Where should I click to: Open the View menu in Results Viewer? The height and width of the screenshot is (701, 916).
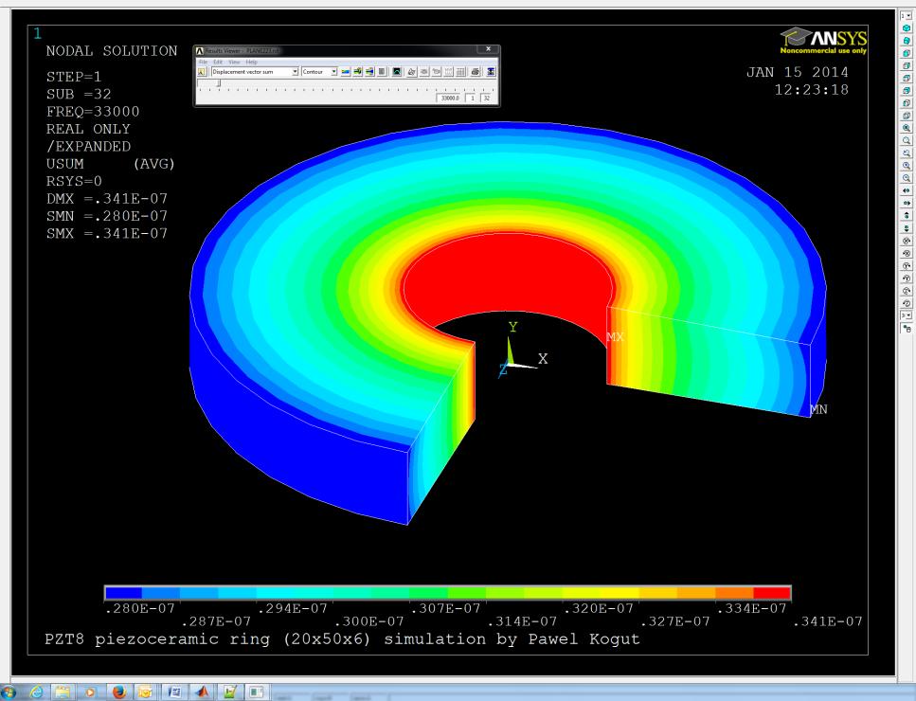(234, 62)
